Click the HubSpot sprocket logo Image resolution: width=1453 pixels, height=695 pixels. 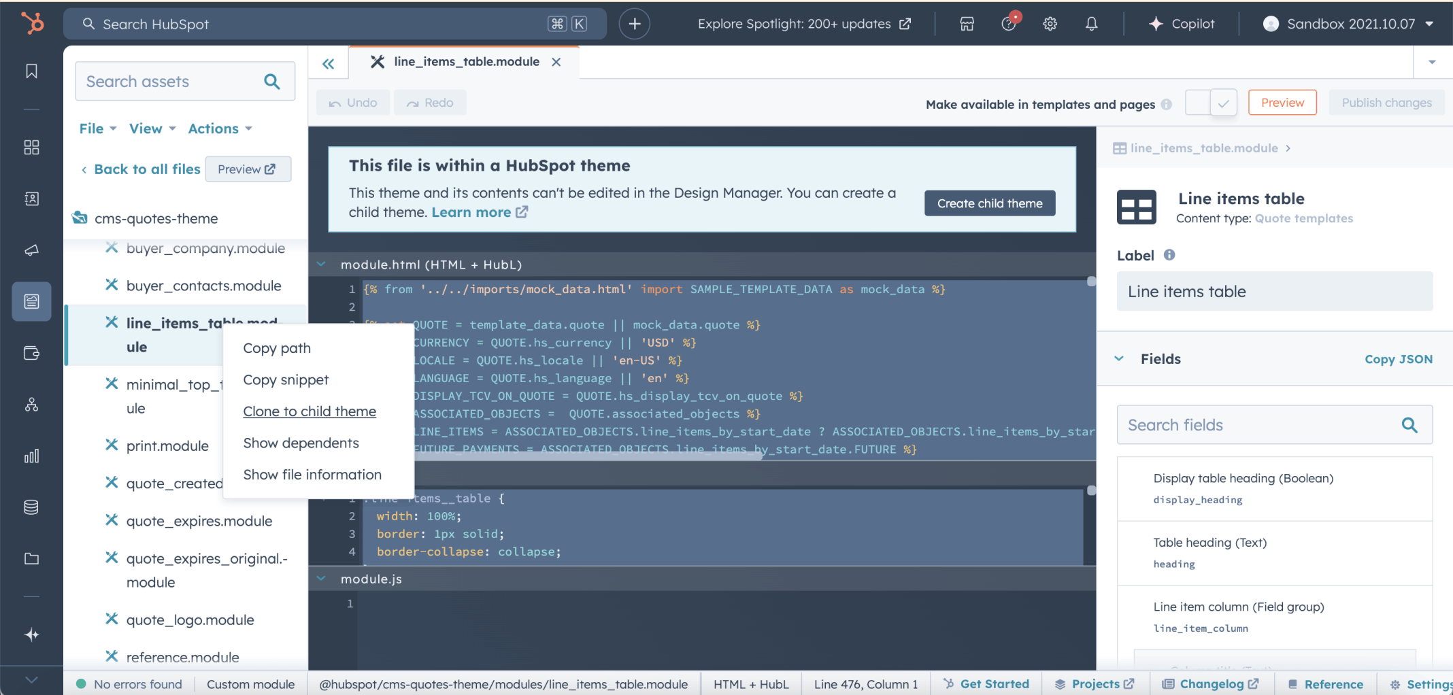tap(32, 23)
